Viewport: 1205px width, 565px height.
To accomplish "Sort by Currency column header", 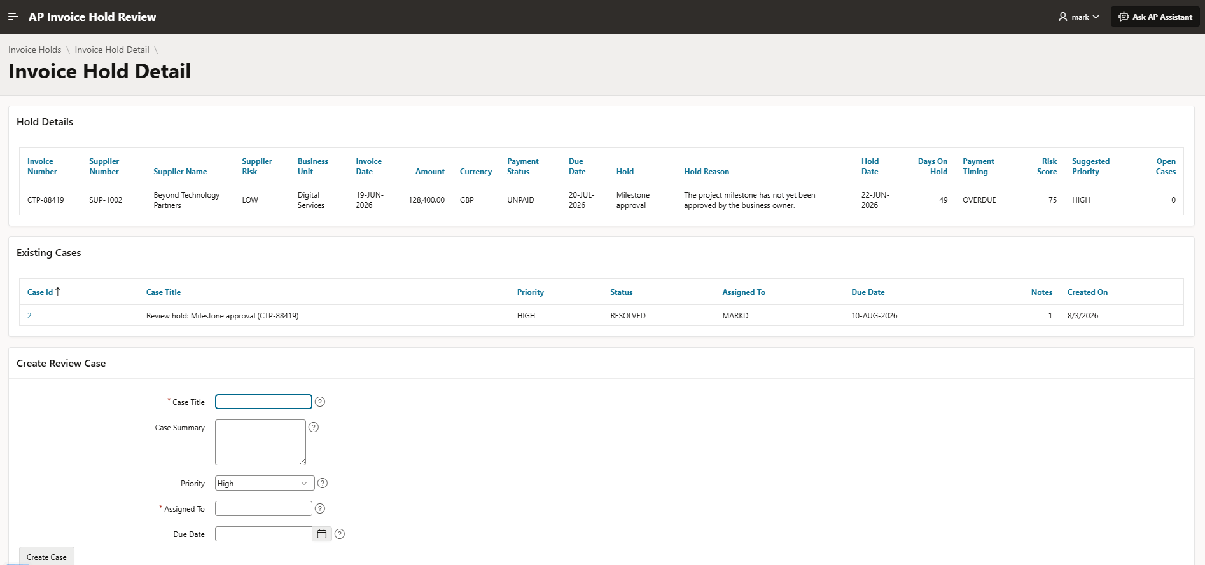I will coord(476,172).
